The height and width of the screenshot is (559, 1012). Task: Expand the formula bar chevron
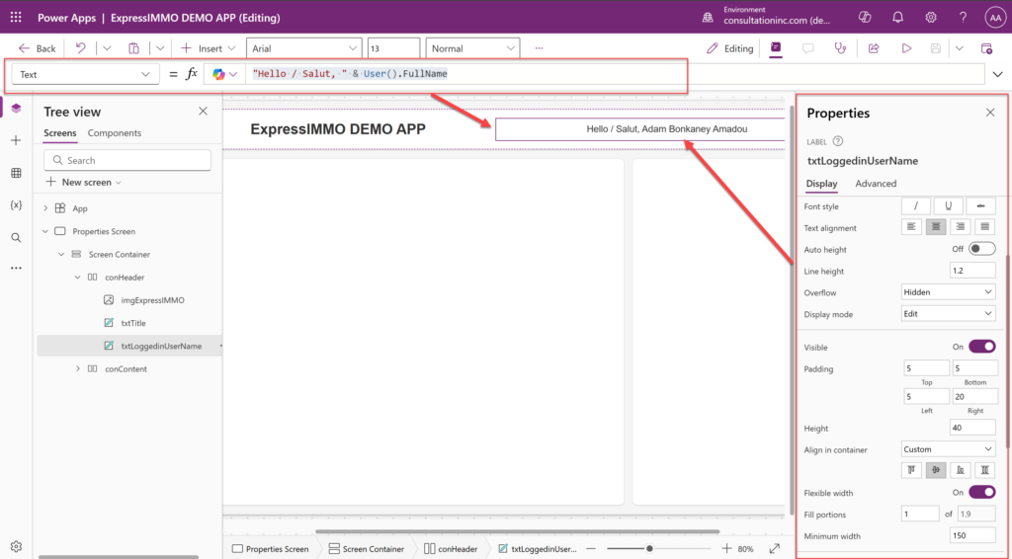[x=998, y=74]
